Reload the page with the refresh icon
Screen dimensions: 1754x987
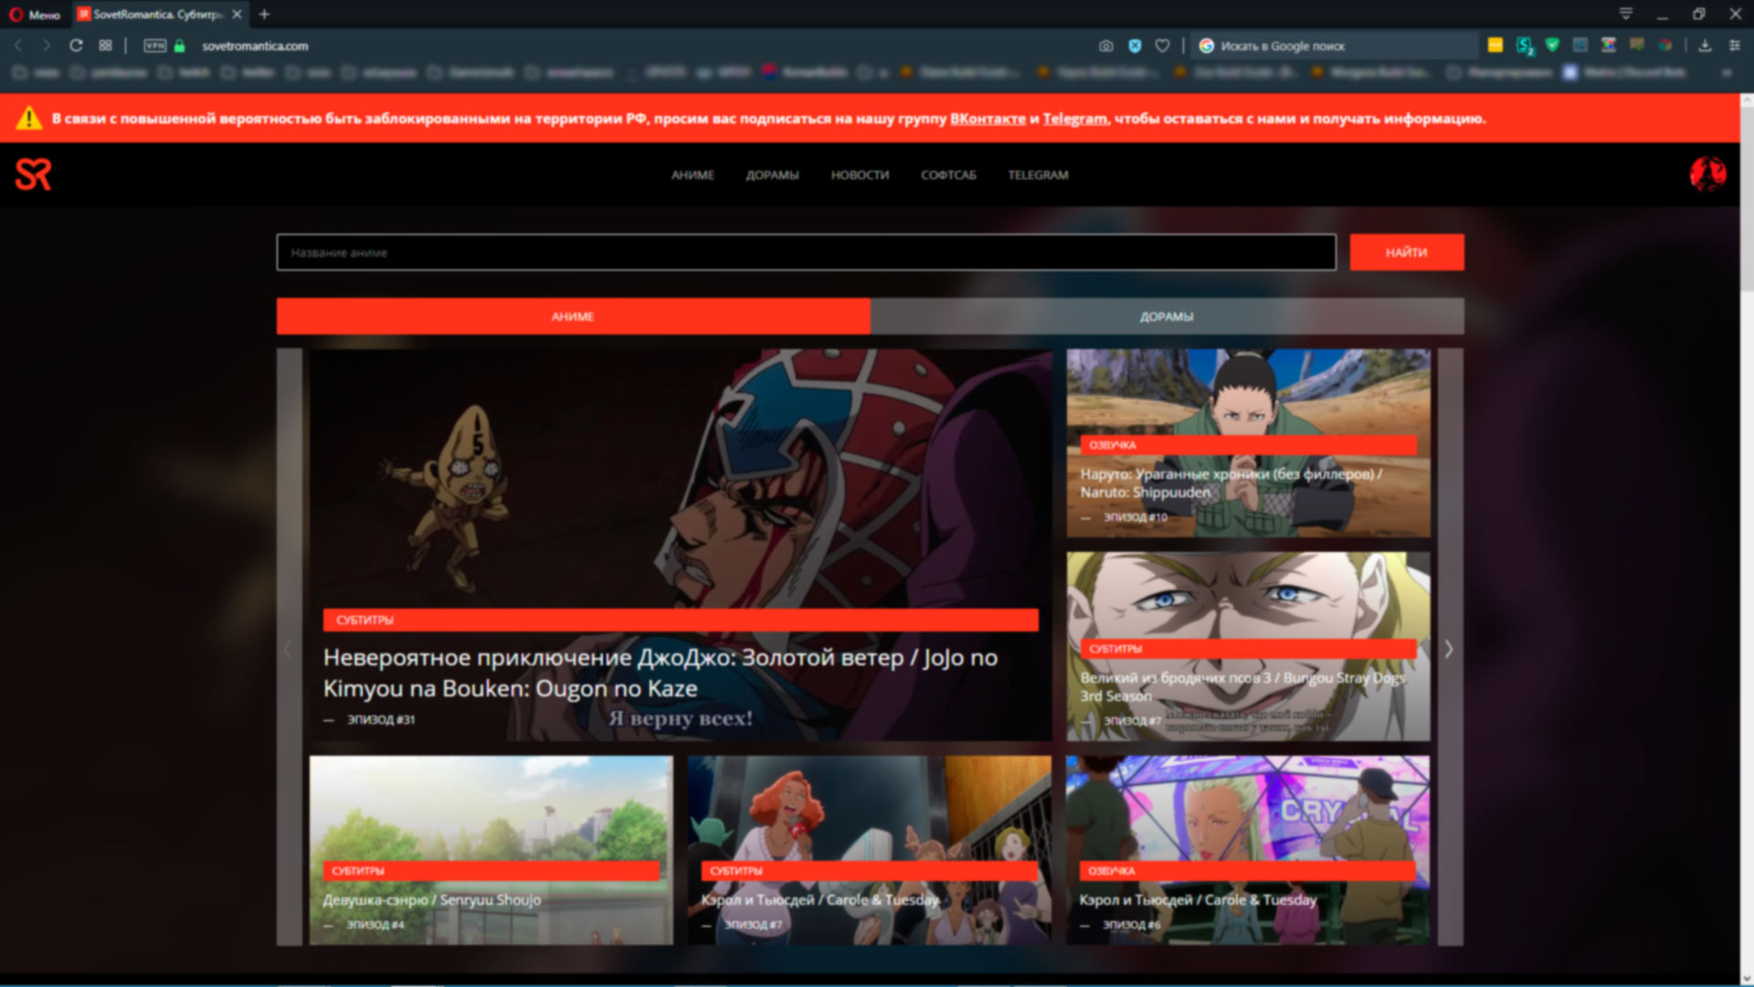[76, 46]
